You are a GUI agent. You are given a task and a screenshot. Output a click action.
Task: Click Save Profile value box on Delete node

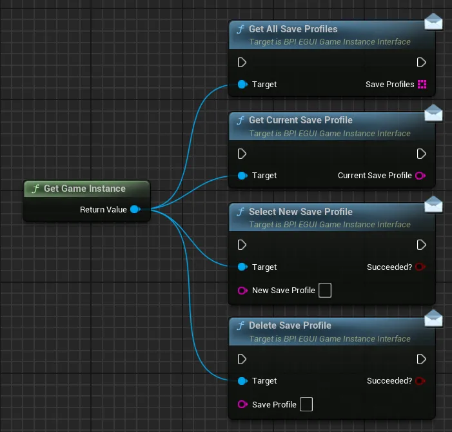click(306, 404)
